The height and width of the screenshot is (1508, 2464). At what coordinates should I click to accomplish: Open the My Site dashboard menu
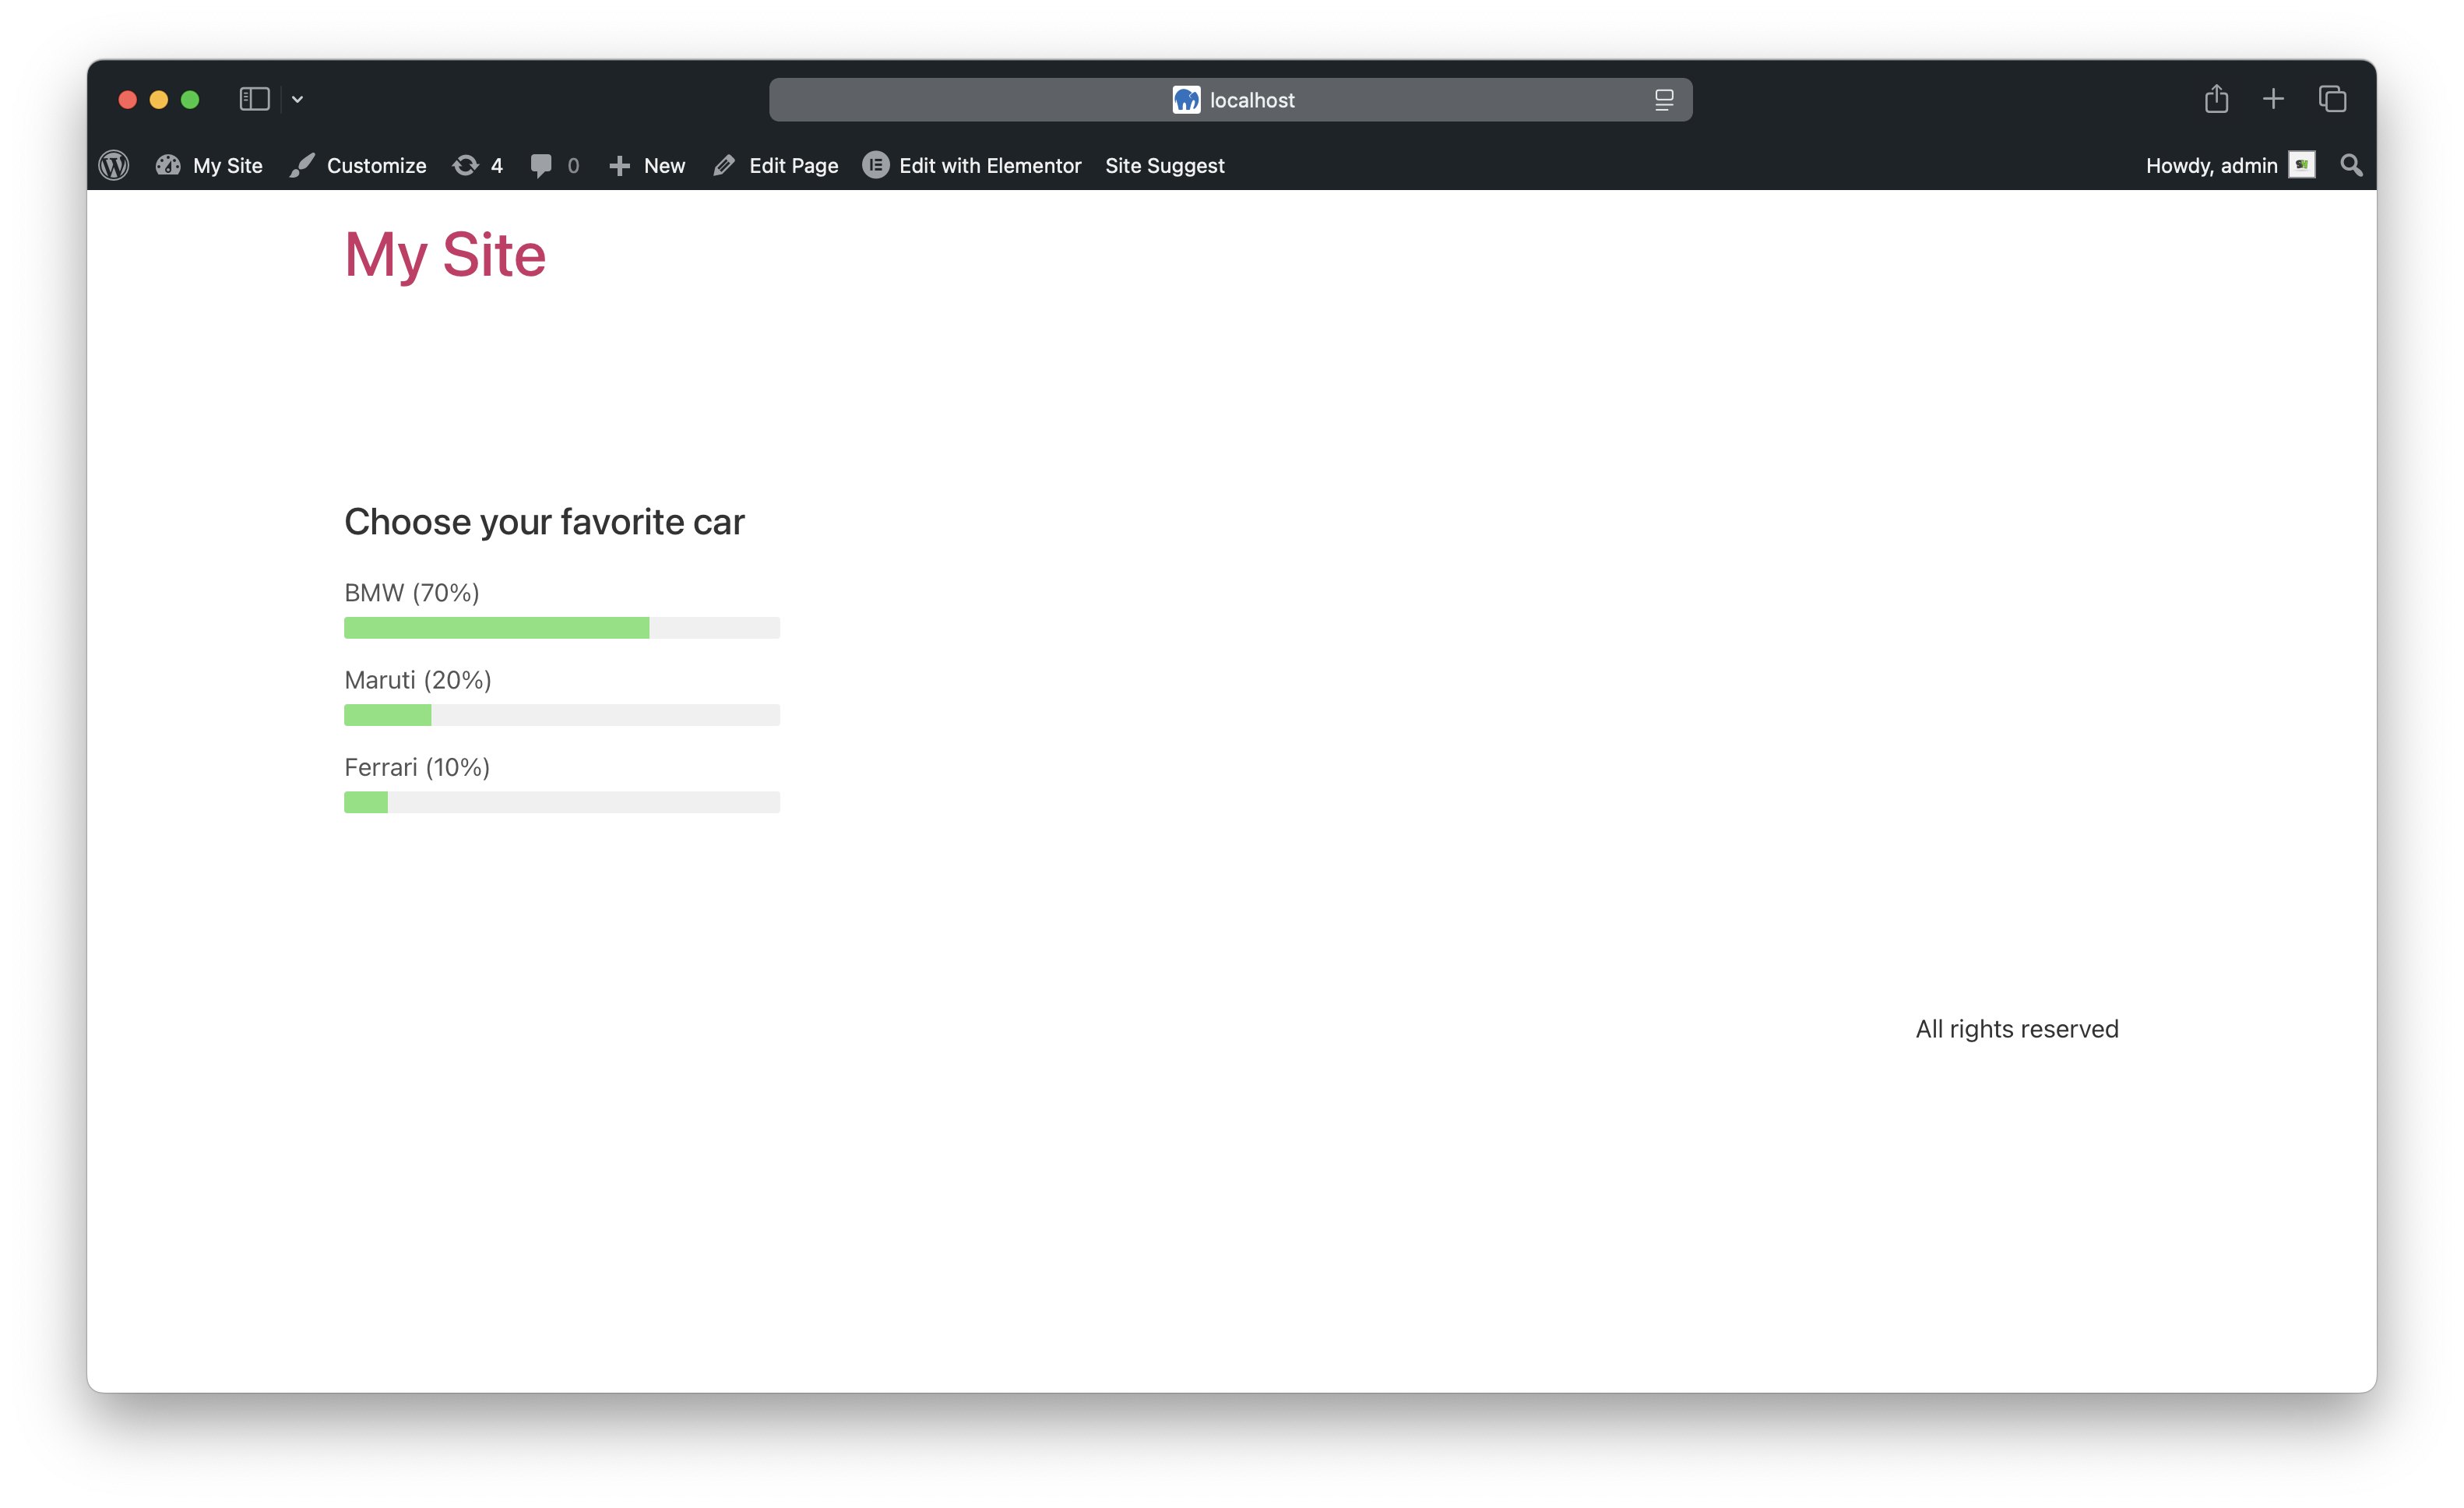(209, 165)
